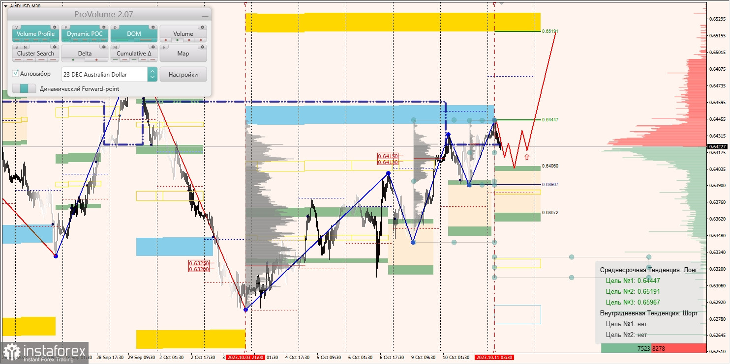Viewport: 730px width, 364px height.
Task: Open Cluster Search settings gear
Action: (55, 47)
